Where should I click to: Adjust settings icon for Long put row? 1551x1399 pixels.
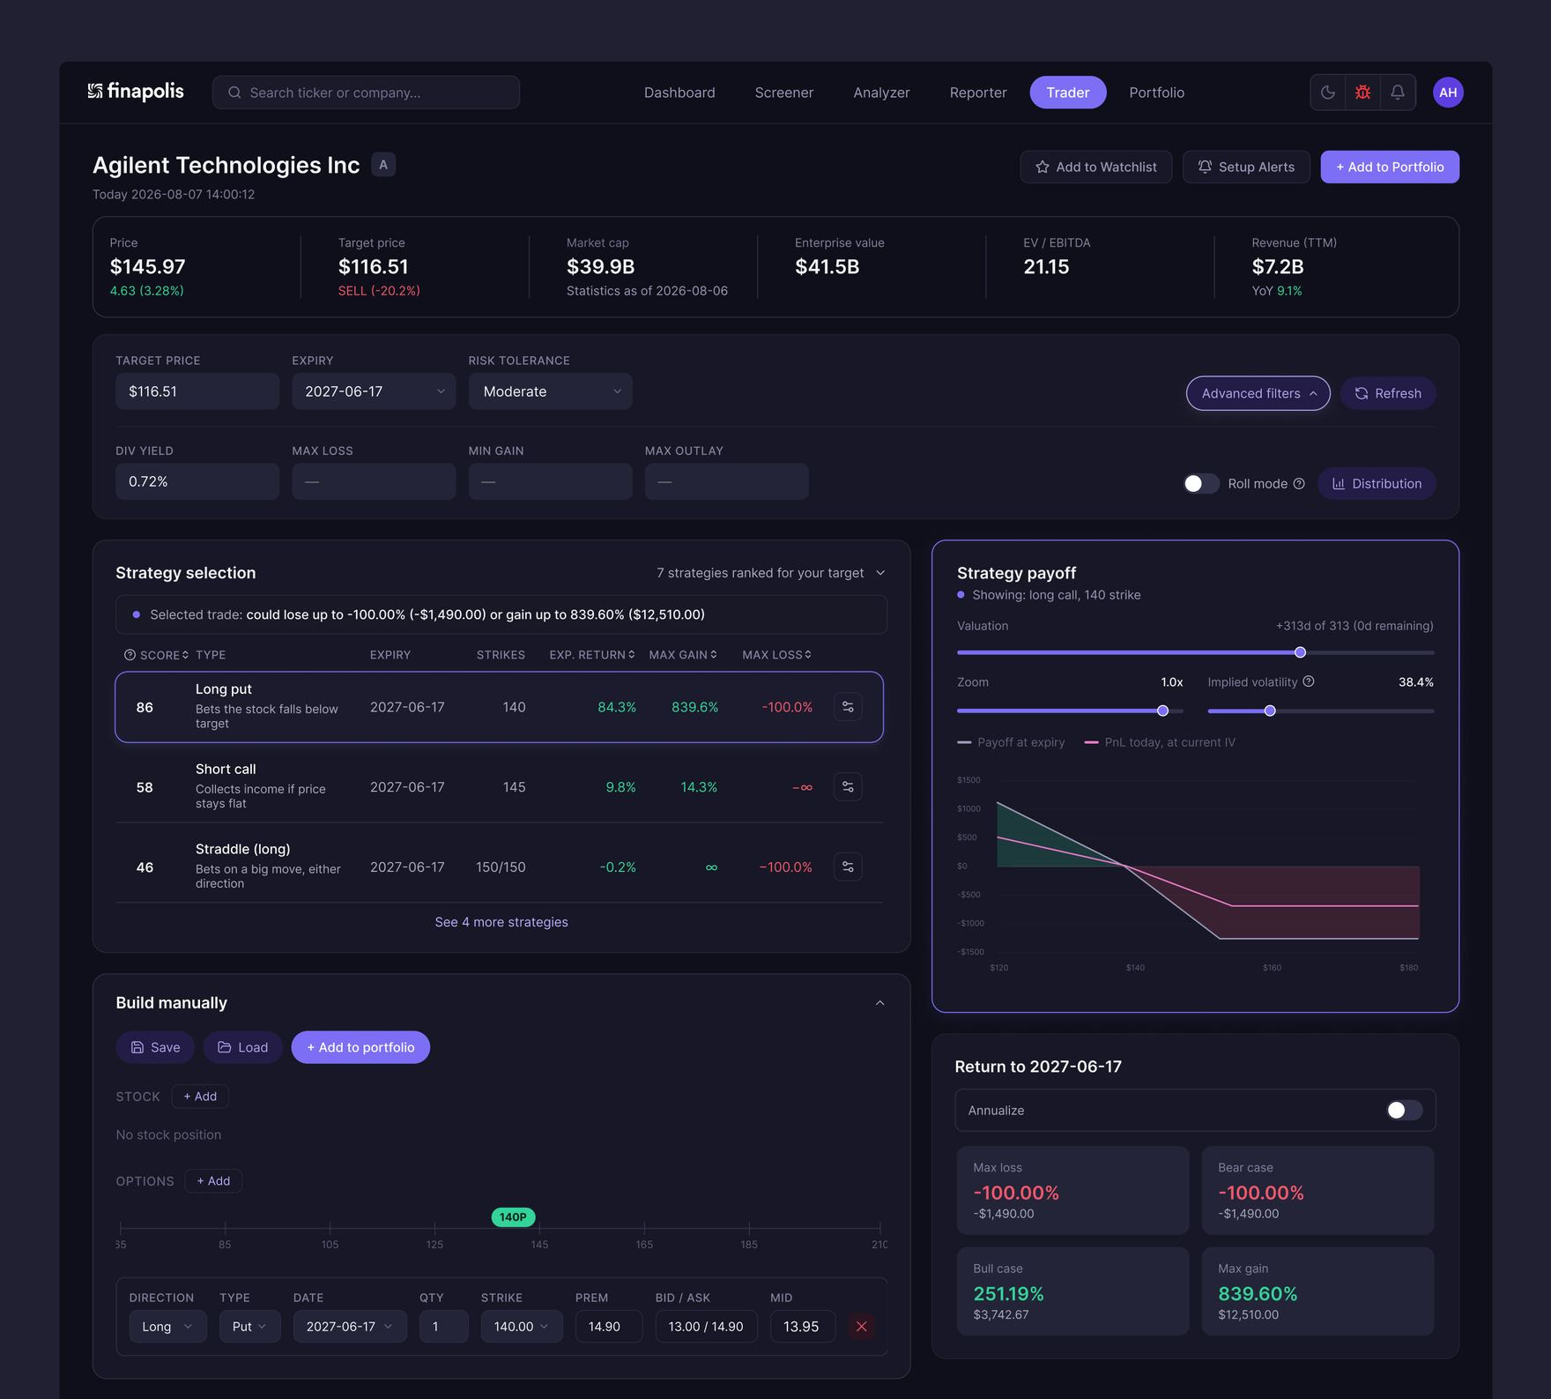[x=848, y=707]
